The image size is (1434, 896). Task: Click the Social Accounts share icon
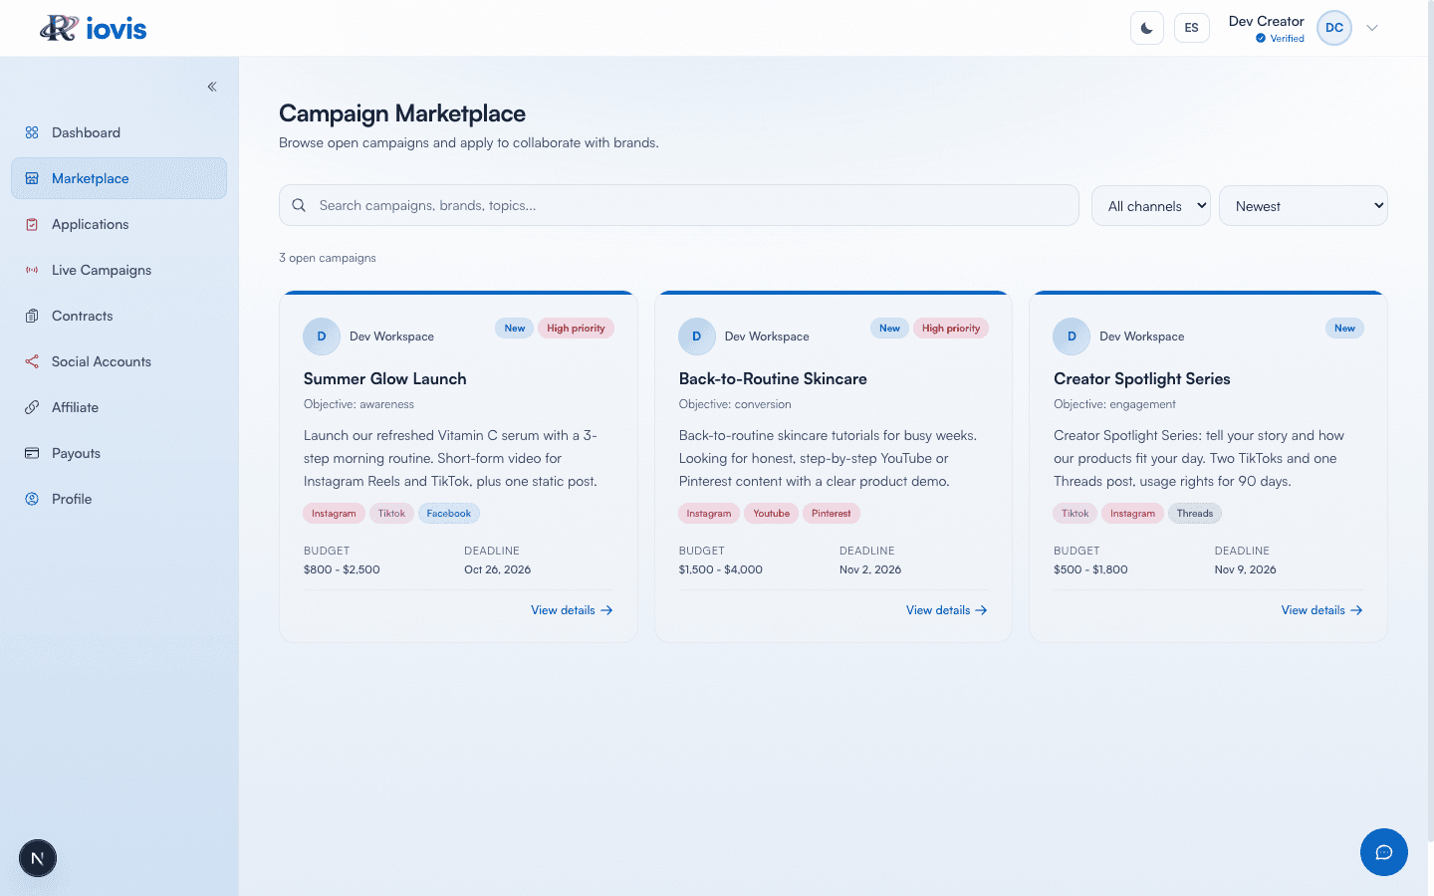pos(32,361)
